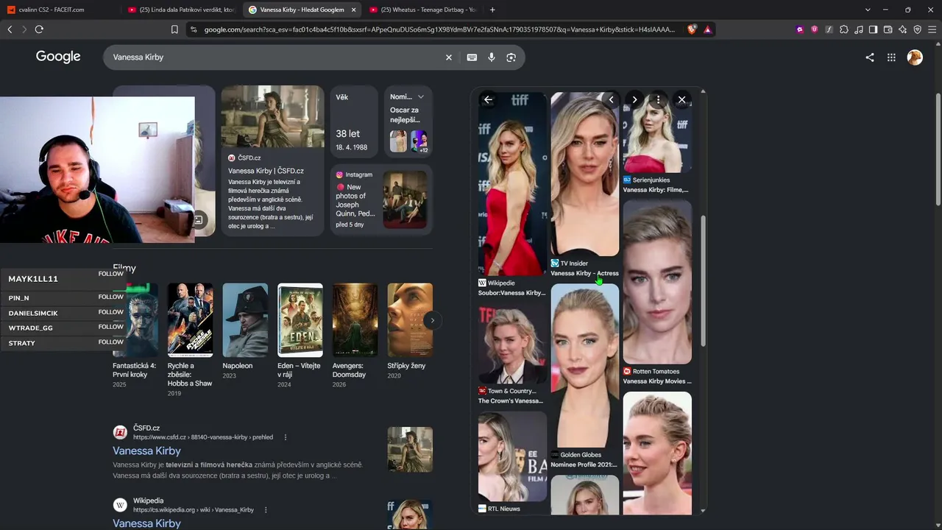Close the image results panel
The height and width of the screenshot is (530, 942).
pos(681,99)
